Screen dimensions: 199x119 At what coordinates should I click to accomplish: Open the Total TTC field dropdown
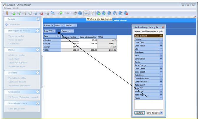54,31
